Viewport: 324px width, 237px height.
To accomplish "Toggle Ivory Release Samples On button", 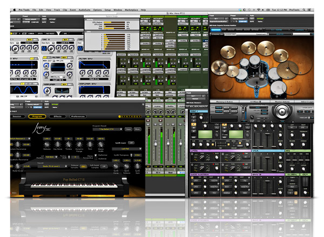I will click(83, 166).
